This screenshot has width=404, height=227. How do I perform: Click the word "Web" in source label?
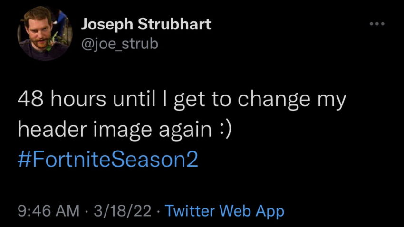tap(235, 210)
